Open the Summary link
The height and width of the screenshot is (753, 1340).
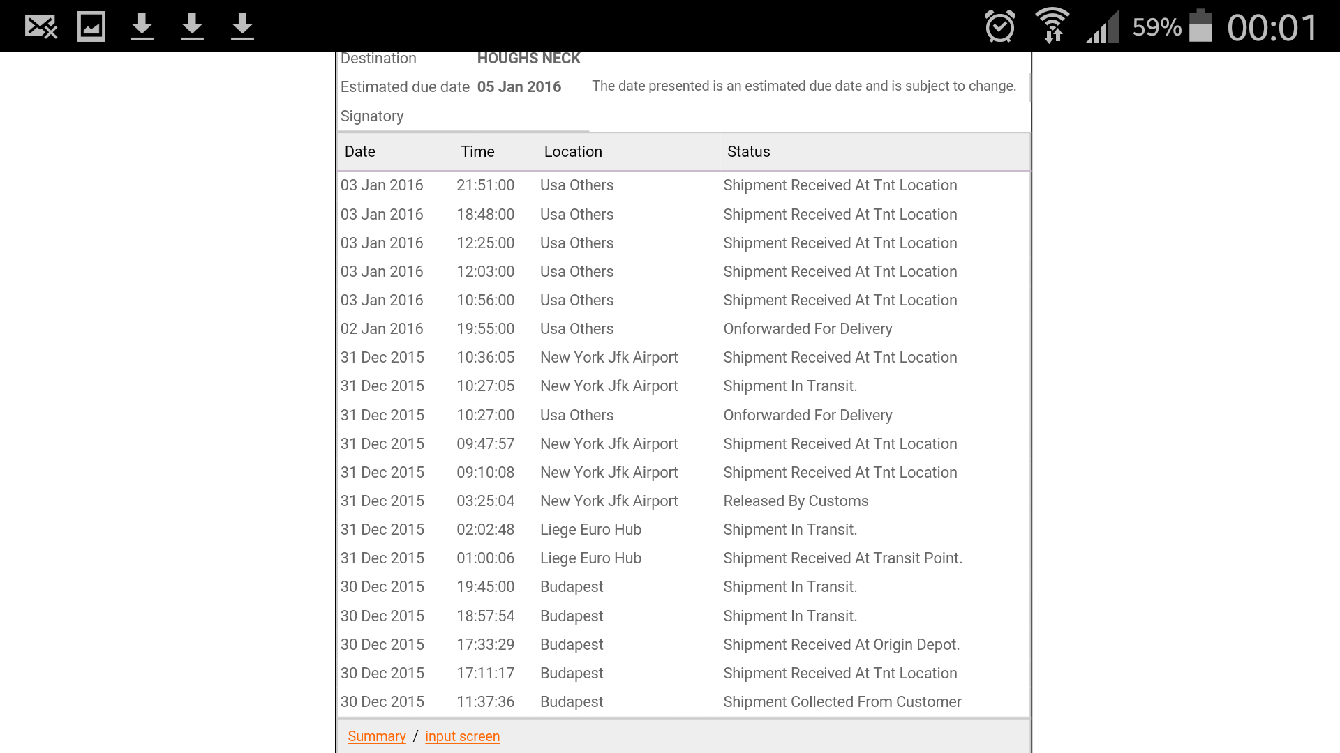pos(377,736)
